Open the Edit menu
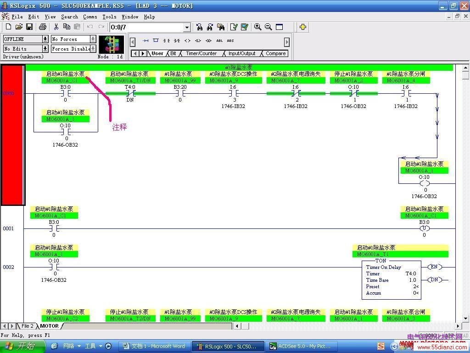Viewport: 470px width, 353px height. pos(34,17)
